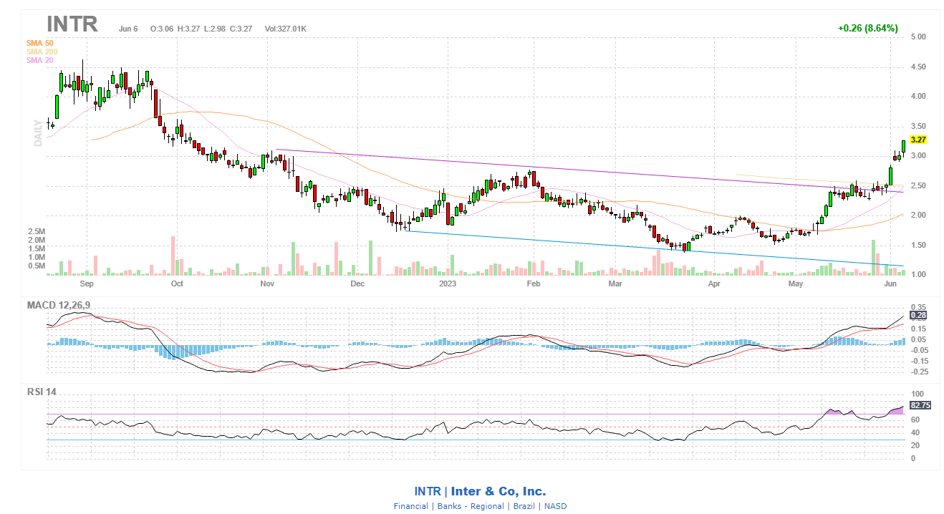This screenshot has height=514, width=944.
Task: Click the MACD 12,26,9 indicator label
Action: [60, 305]
